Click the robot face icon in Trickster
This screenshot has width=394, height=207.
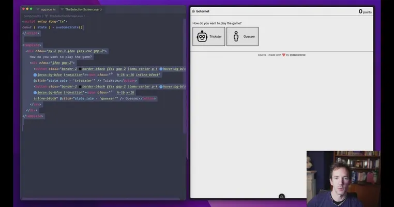[x=202, y=36]
